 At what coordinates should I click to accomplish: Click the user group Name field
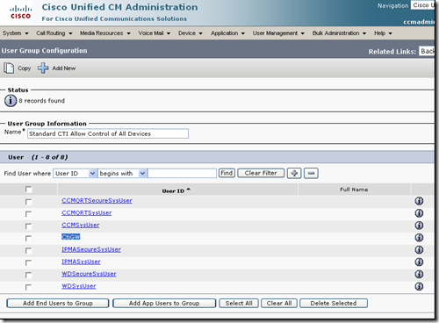108,133
